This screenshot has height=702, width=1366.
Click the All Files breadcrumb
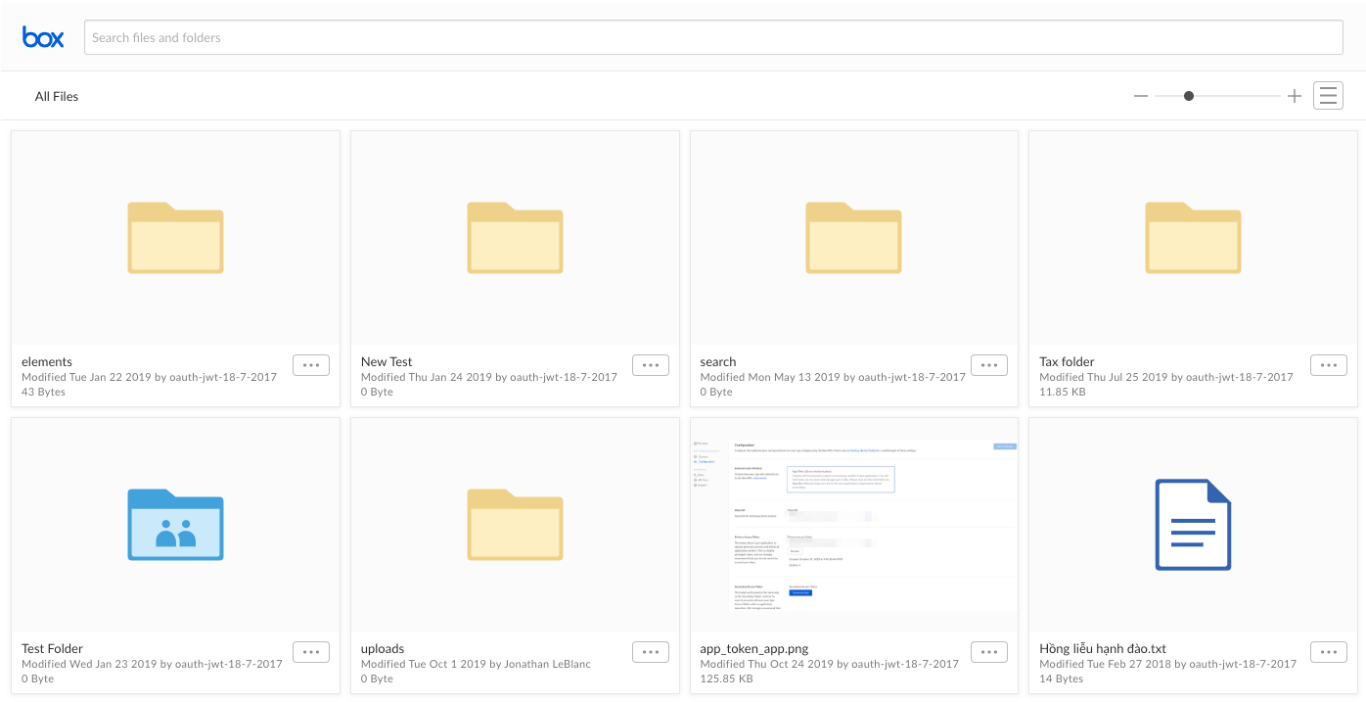coord(56,96)
